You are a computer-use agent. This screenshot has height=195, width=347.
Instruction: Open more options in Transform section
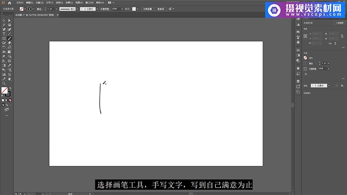click(x=343, y=47)
